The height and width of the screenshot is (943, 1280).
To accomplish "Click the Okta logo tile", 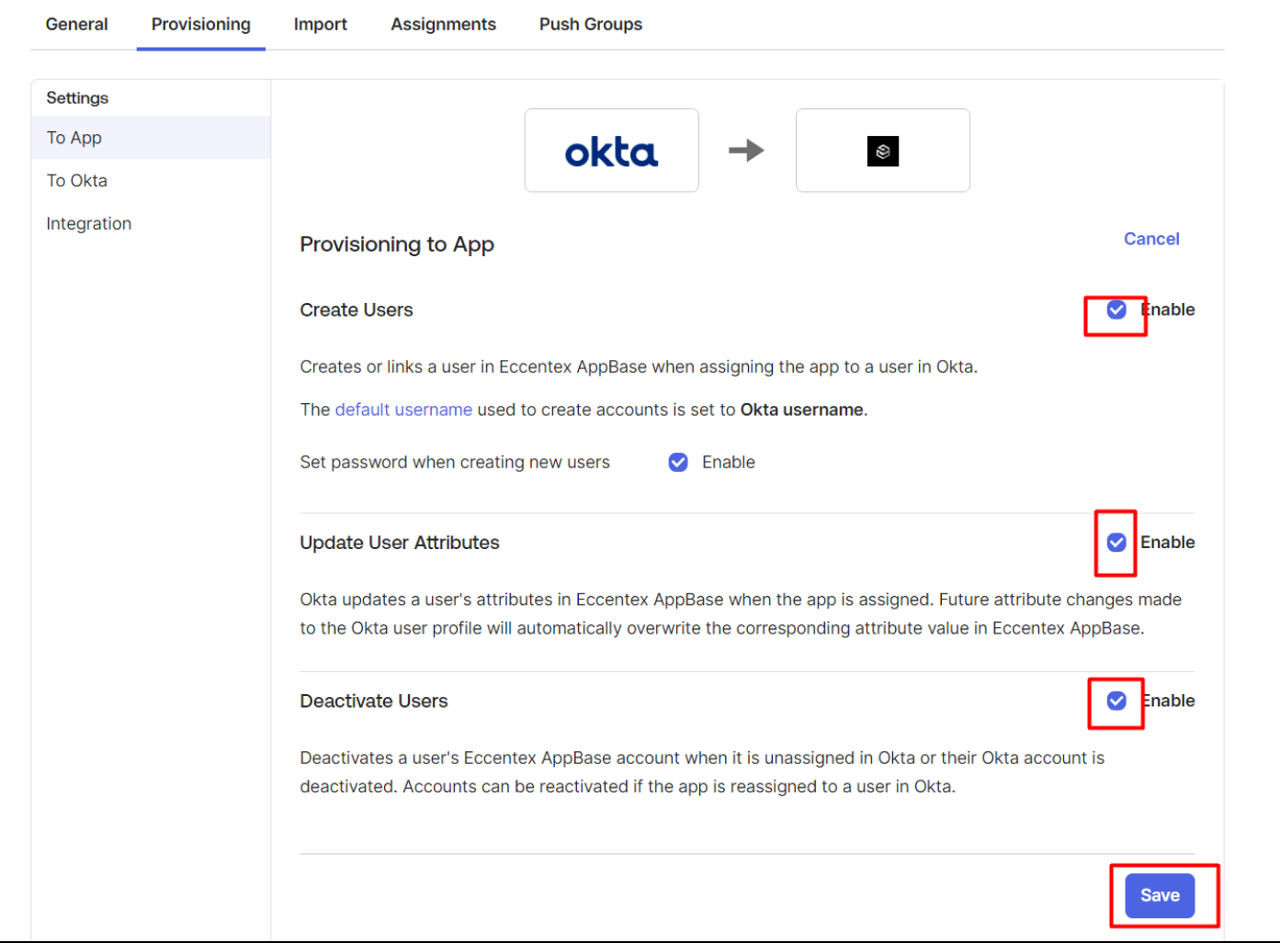I will (x=612, y=151).
